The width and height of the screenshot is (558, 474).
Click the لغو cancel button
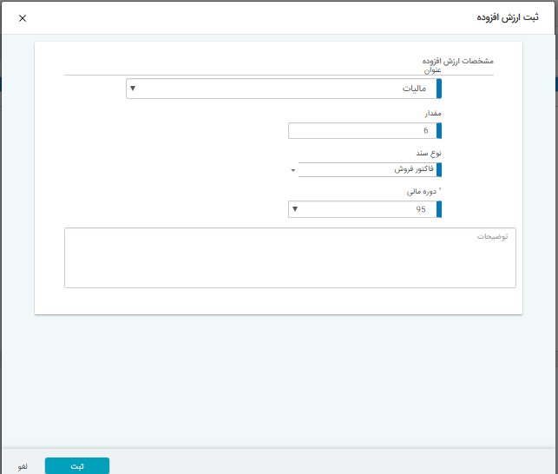(23, 466)
